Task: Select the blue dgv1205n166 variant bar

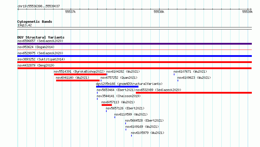Action: (x=117, y=87)
